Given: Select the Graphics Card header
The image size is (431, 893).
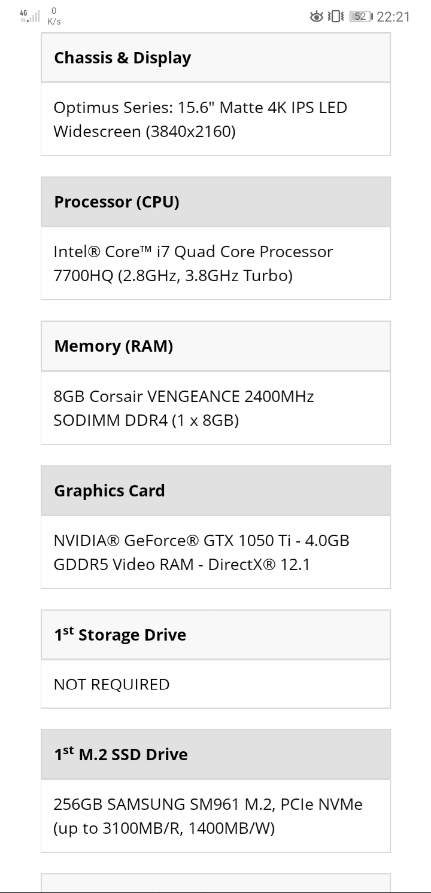Looking at the screenshot, I should (215, 490).
